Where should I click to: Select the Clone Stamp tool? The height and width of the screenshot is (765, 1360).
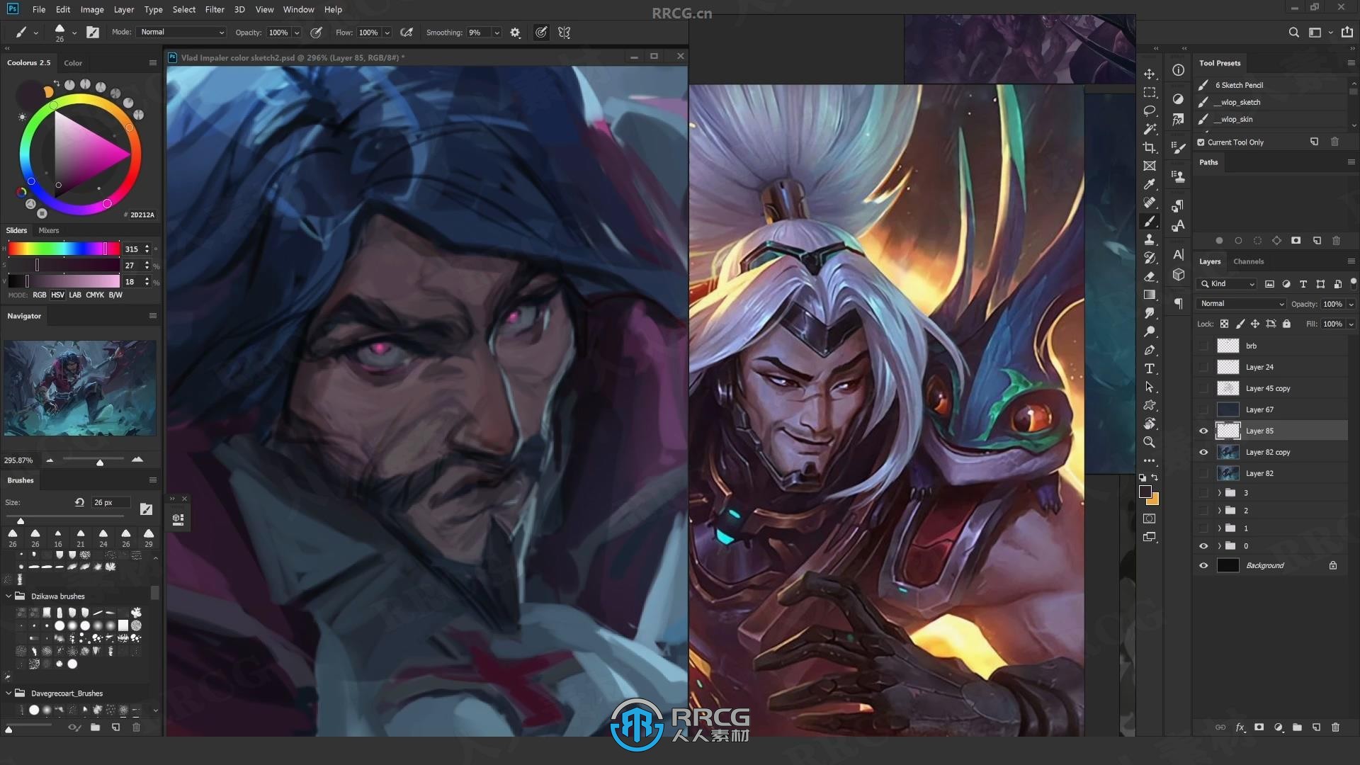tap(1150, 239)
